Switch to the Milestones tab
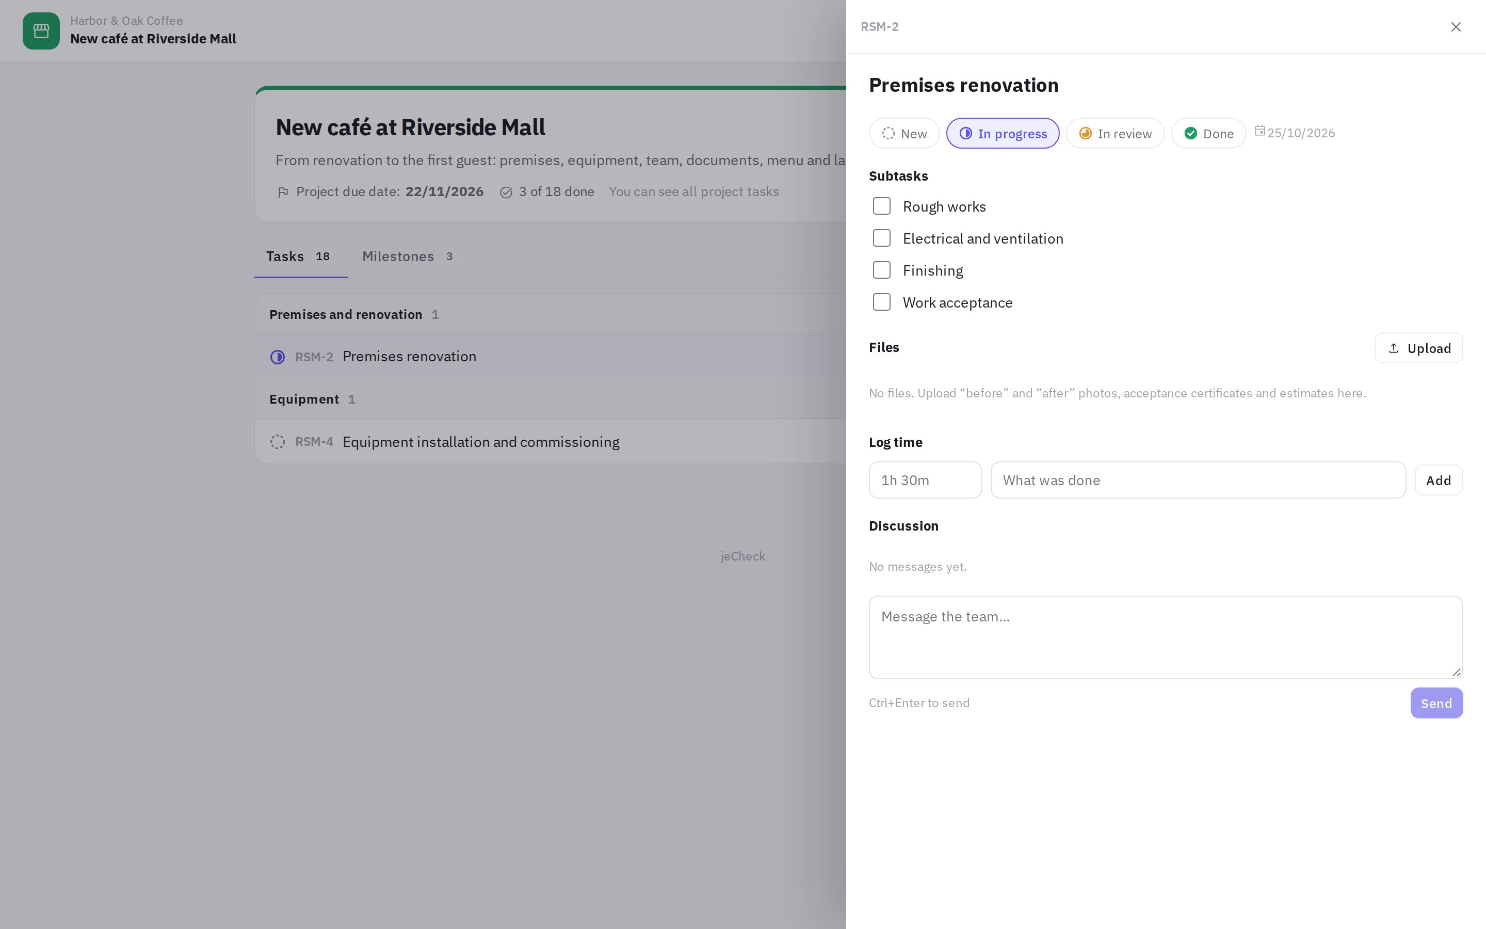This screenshot has height=929, width=1486. [408, 256]
